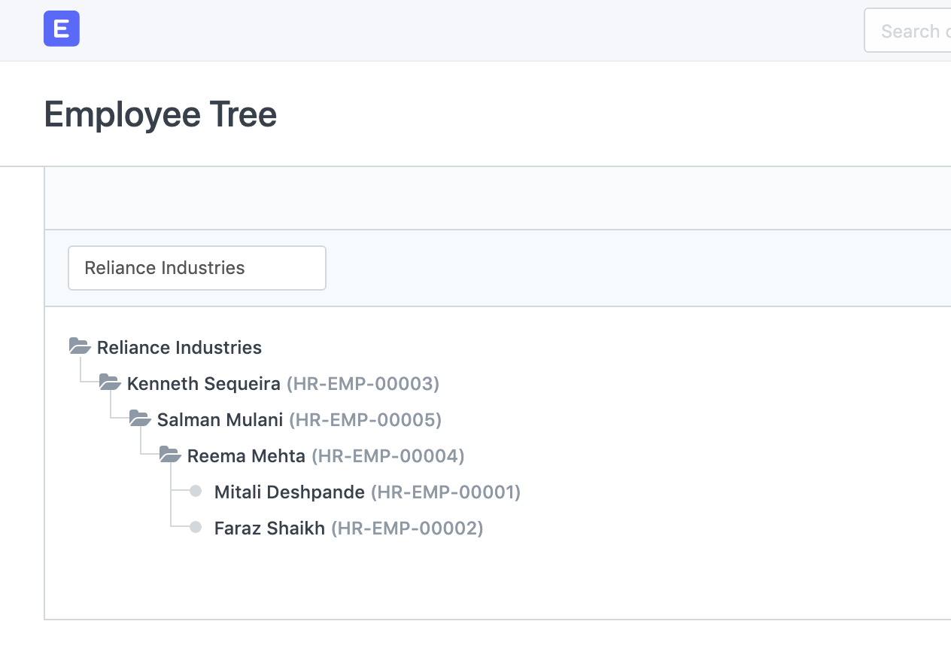The image size is (951, 667).
Task: Click the HR-EMP-00003 employee ID
Action: point(363,384)
